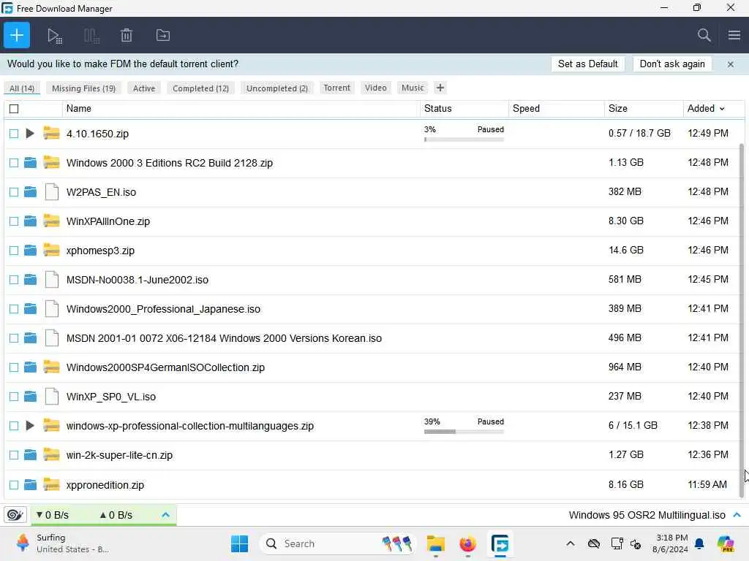Image resolution: width=749 pixels, height=561 pixels.
Task: Expand the Windows 95 OSR2 details chevron
Action: click(x=737, y=515)
